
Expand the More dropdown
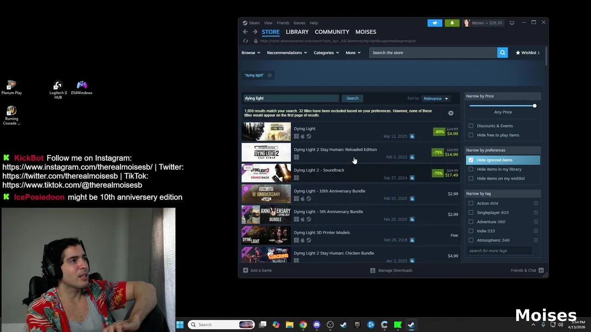coord(353,53)
